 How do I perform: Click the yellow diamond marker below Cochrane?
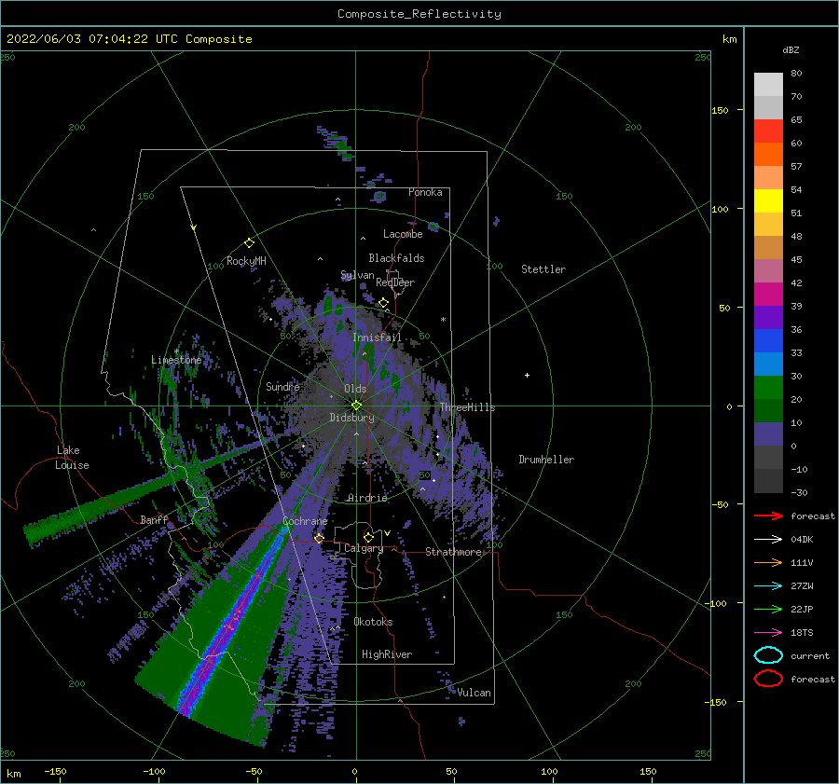(x=319, y=538)
